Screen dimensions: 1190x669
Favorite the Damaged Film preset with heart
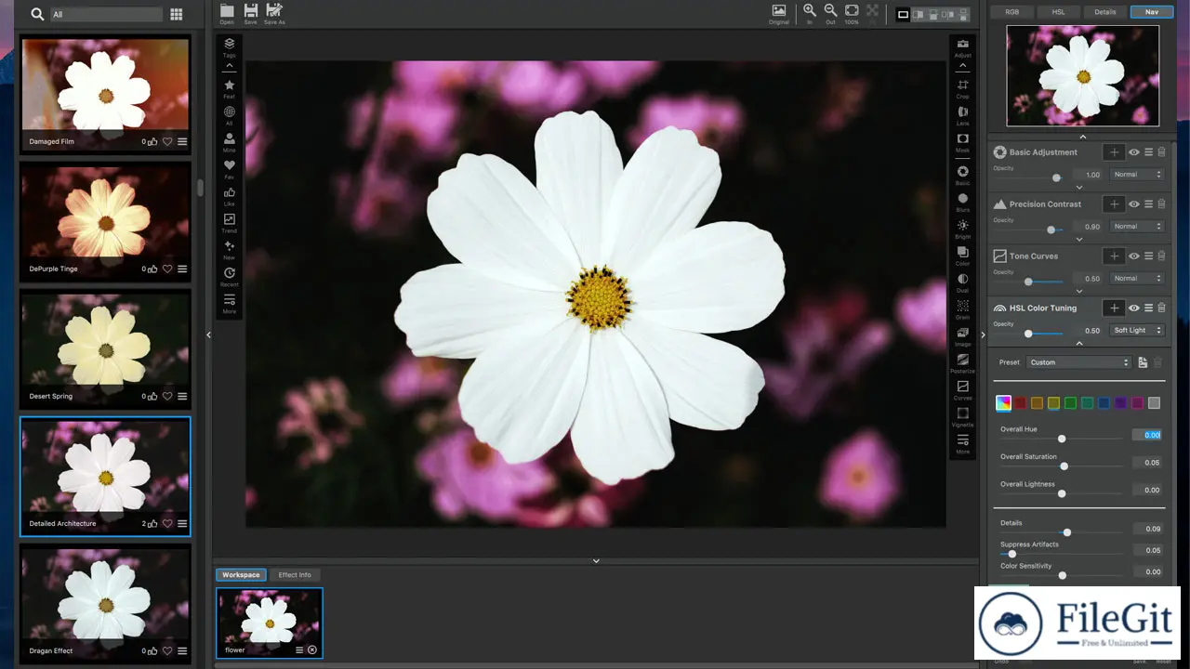(167, 142)
